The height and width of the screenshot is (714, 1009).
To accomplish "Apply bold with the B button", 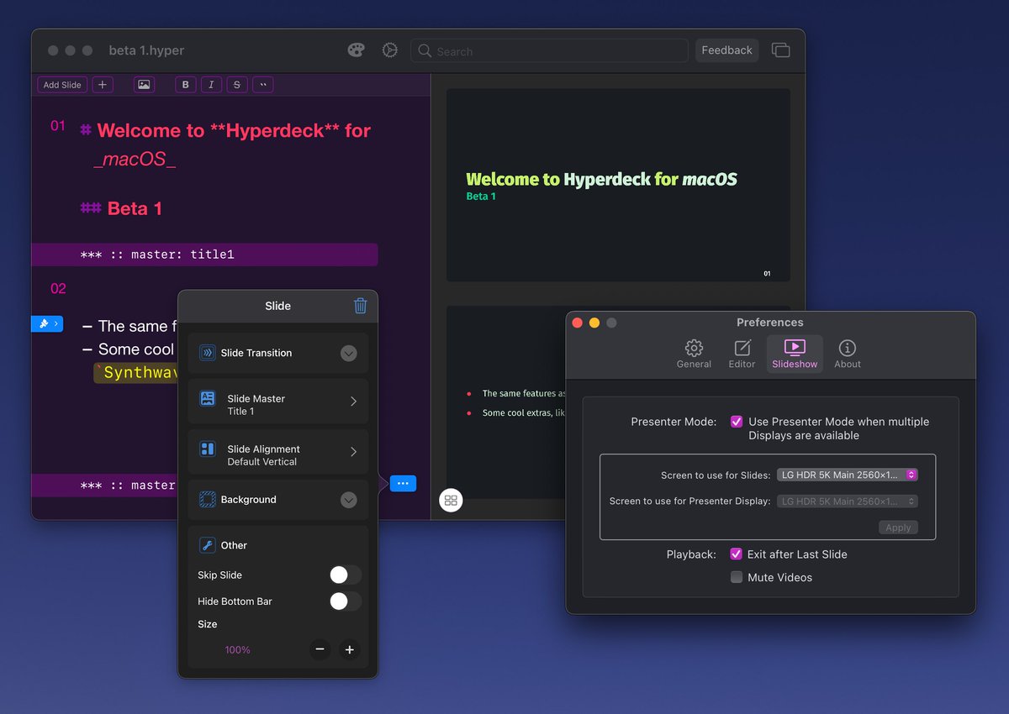I will (x=186, y=85).
